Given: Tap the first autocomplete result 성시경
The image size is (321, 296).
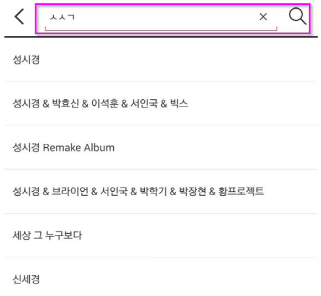Looking at the screenshot, I should 161,60.
